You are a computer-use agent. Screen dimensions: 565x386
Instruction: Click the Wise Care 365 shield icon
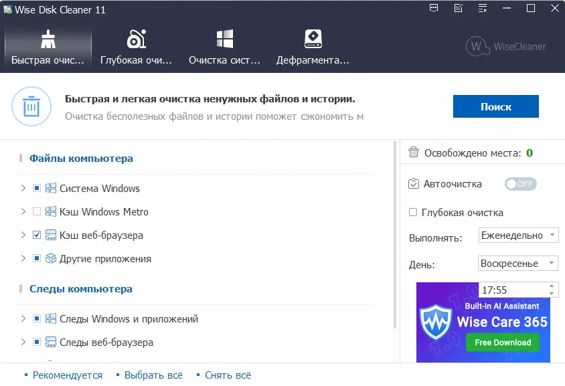(x=435, y=323)
